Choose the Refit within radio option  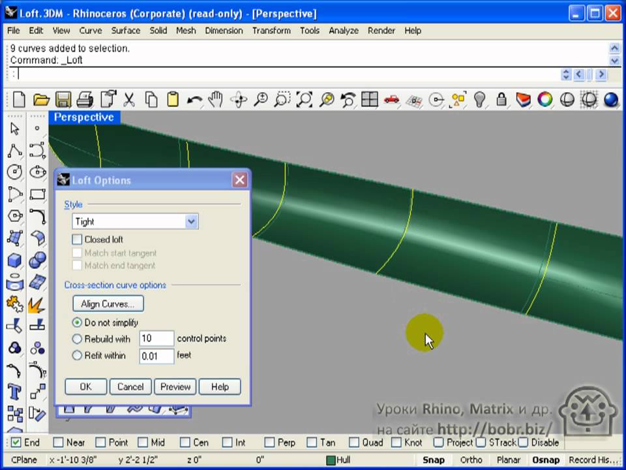(78, 356)
